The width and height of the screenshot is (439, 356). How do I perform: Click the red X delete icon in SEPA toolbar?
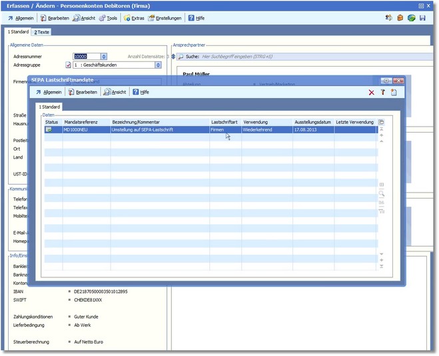click(x=372, y=92)
